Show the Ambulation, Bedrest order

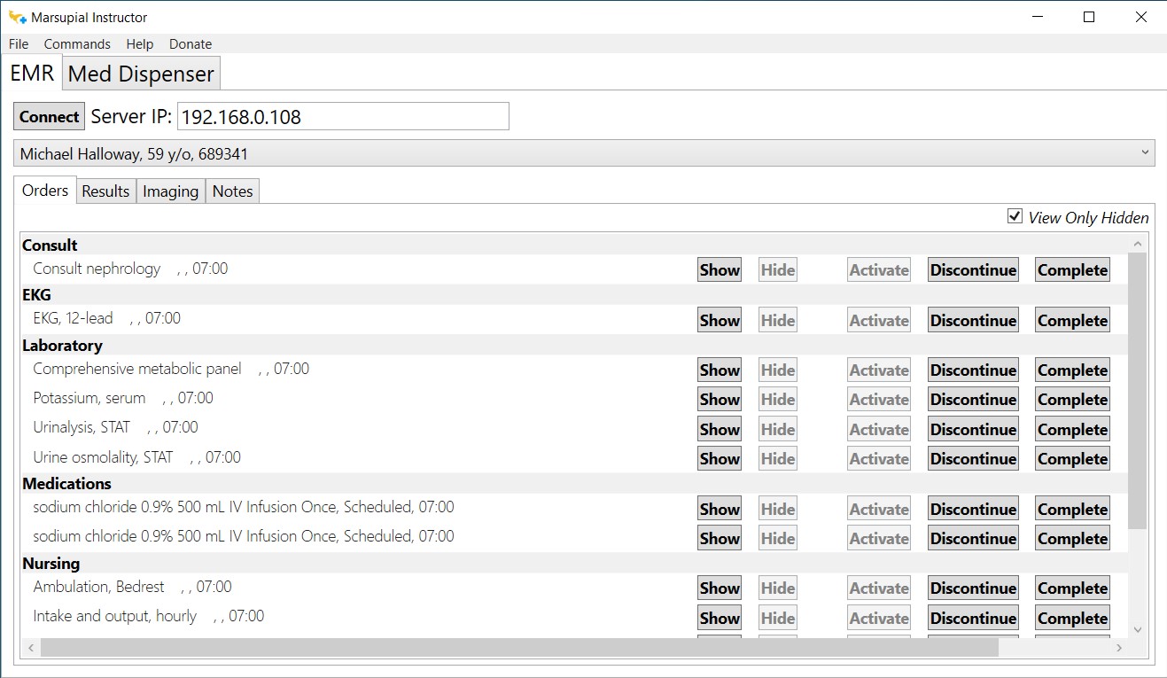pos(720,588)
